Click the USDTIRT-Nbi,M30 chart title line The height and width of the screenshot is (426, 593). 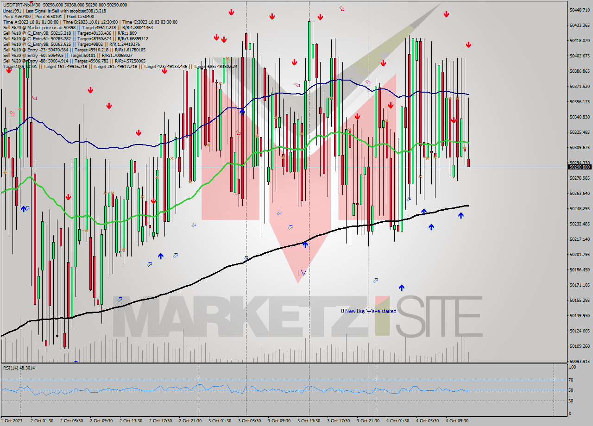click(64, 5)
